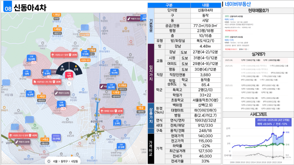Click the 12억 1,000(5일,8층) transaction entry
Screen dimensions: 294x165
[x=271, y=60]
